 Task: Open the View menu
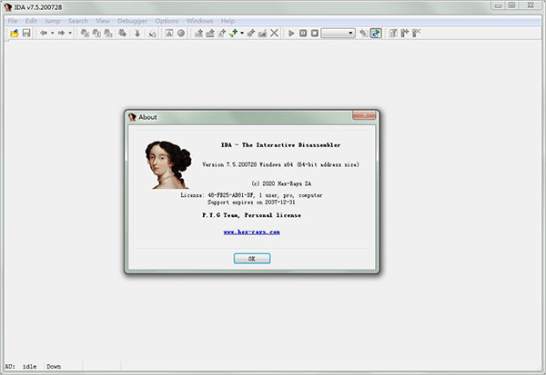click(x=103, y=21)
